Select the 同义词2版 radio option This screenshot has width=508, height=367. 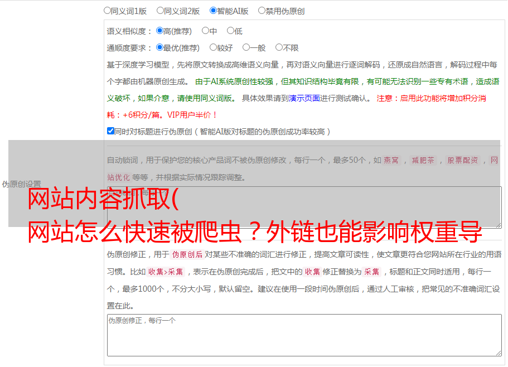pyautogui.click(x=160, y=11)
